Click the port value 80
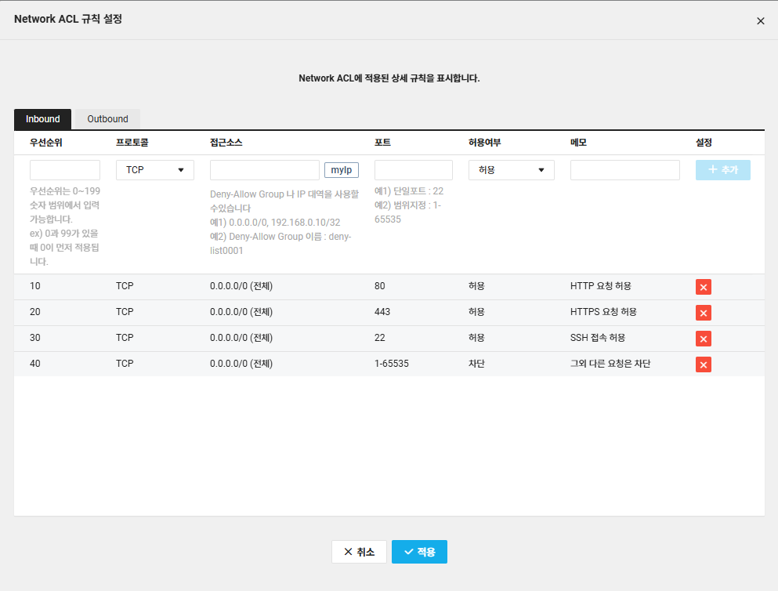 [x=379, y=286]
